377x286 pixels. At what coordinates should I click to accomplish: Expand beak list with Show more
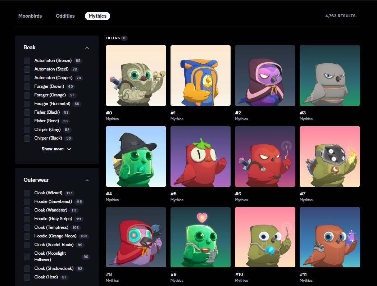coord(56,149)
